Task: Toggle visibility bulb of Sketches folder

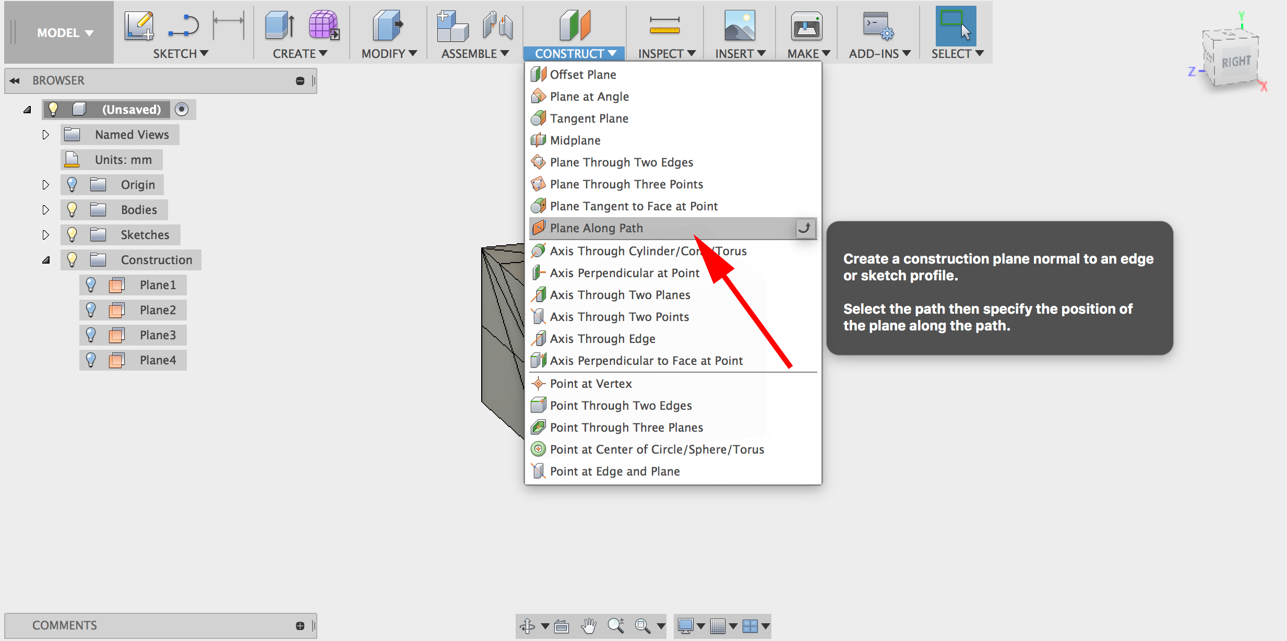Action: pos(72,235)
